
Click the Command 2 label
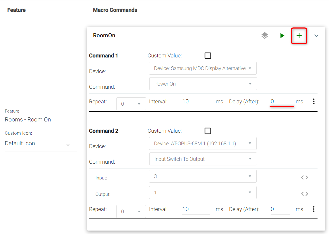[104, 131]
